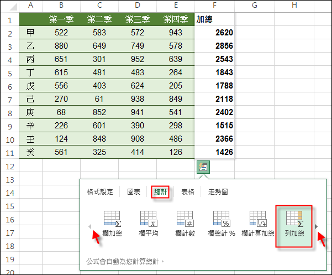Click the total cell showing 2620
This screenshot has width=332, height=275.
click(x=214, y=33)
